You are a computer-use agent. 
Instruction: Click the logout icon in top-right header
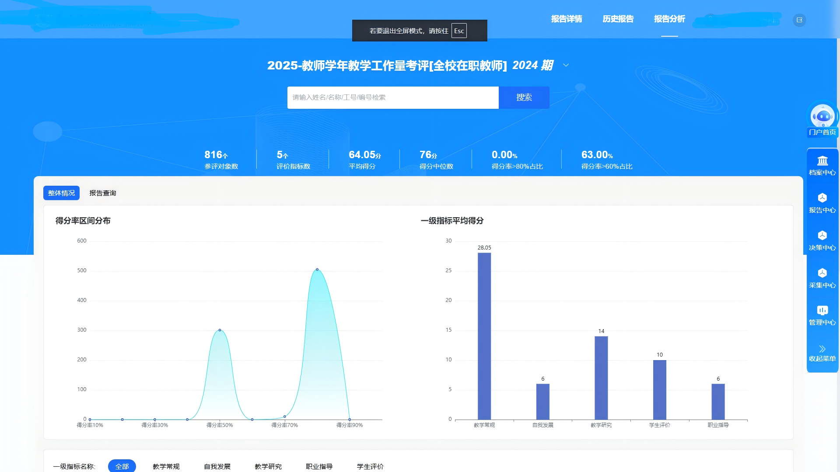[x=799, y=20]
